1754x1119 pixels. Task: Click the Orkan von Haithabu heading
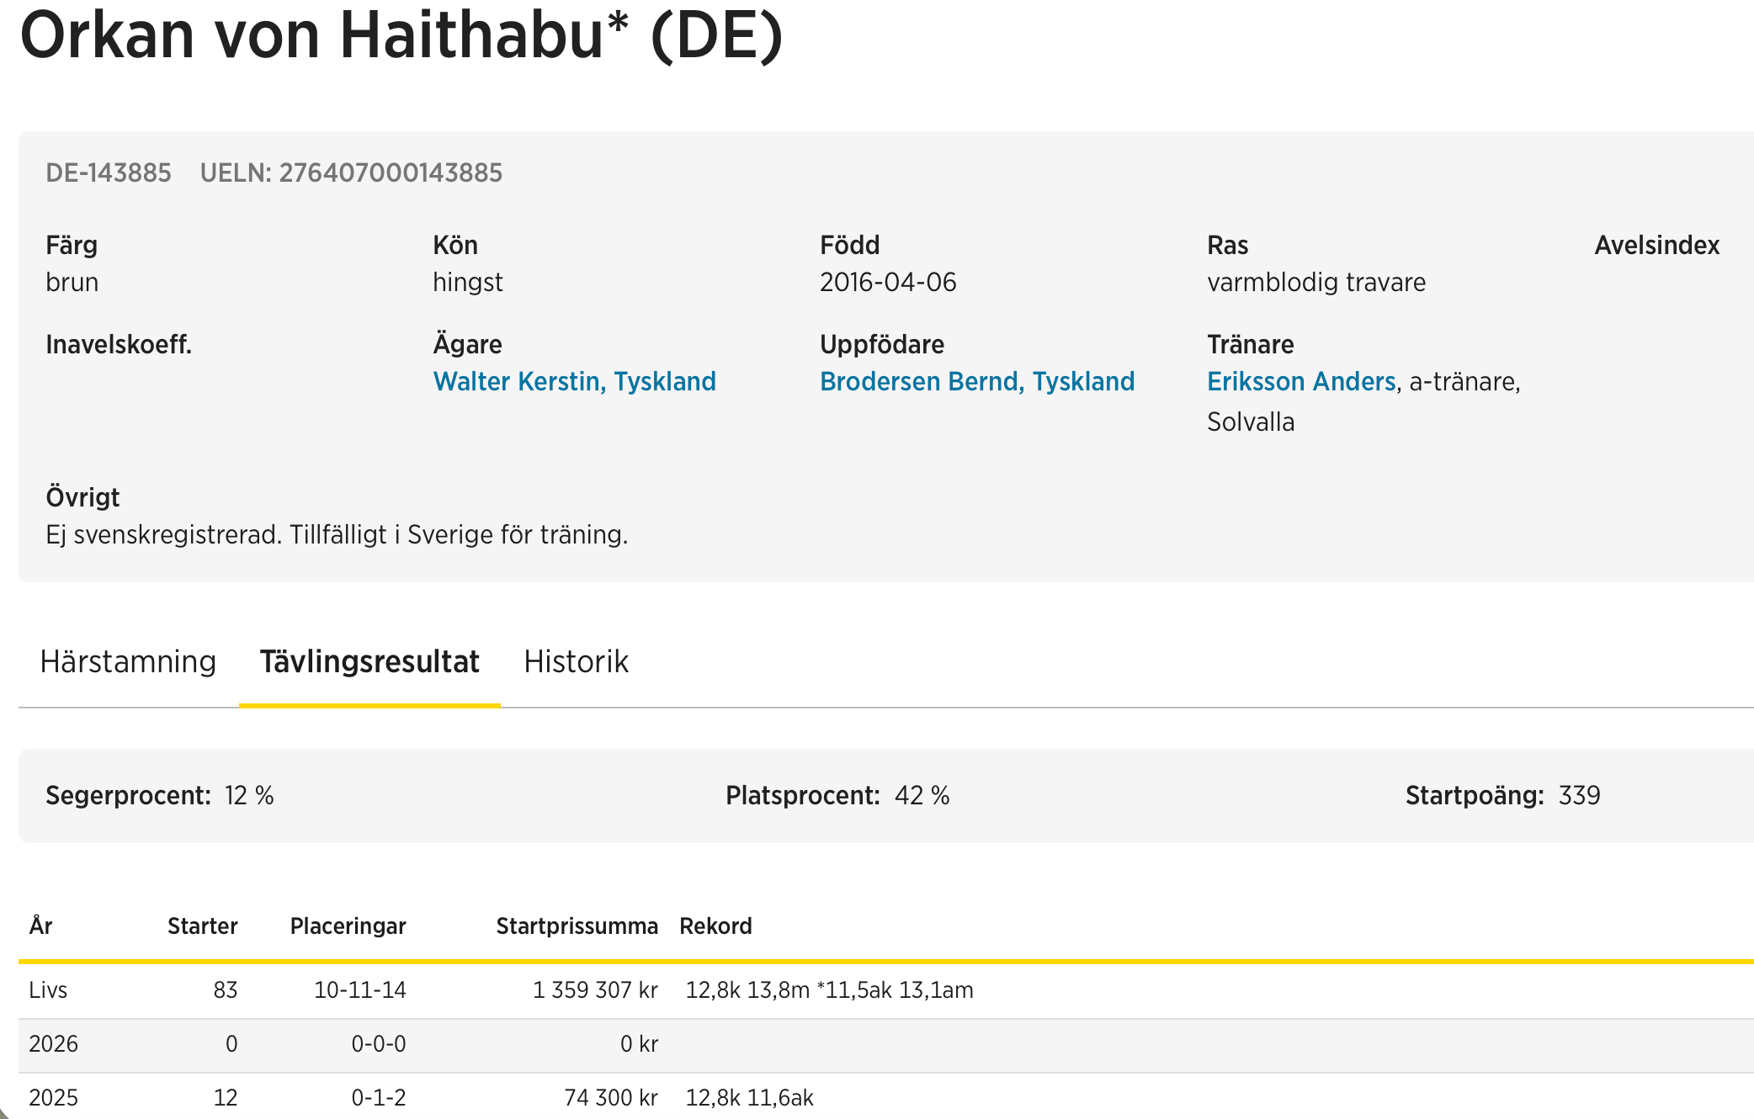coord(401,35)
